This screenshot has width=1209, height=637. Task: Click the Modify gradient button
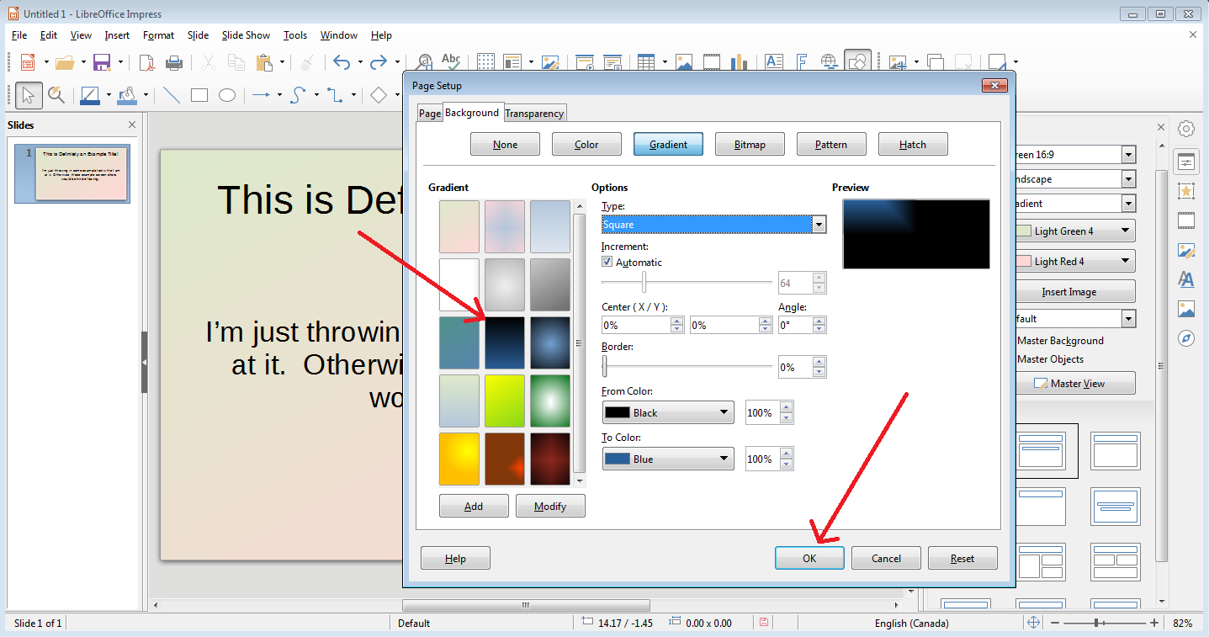coord(550,506)
